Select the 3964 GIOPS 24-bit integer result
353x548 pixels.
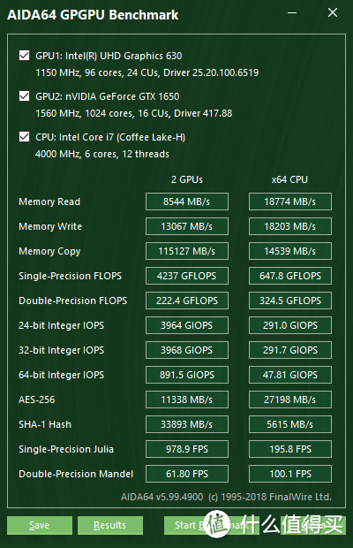(187, 325)
